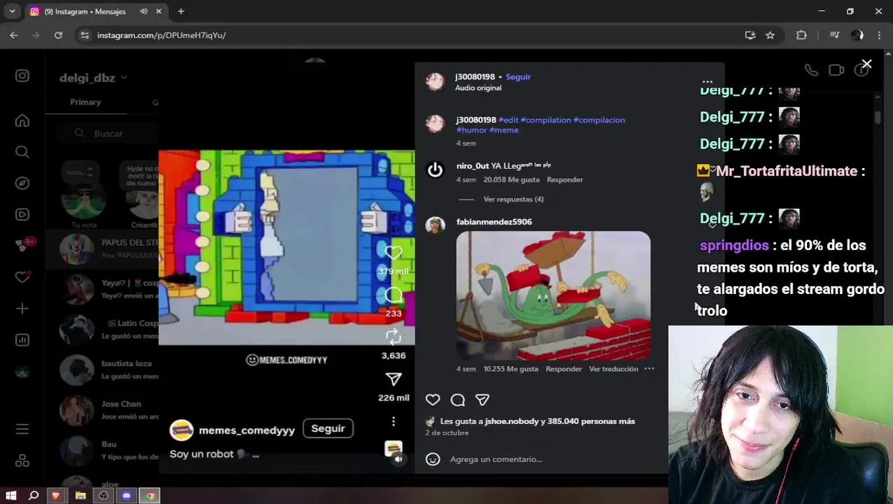Image resolution: width=893 pixels, height=504 pixels.
Task: Click the 385.040 personas más likes link
Action: click(x=590, y=421)
